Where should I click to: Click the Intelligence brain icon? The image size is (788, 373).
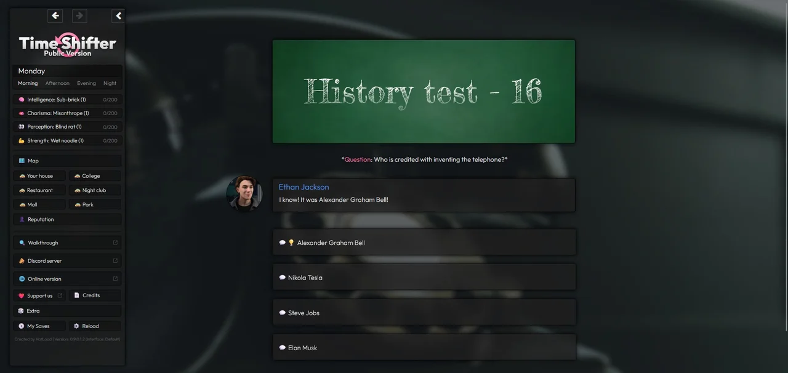(22, 100)
